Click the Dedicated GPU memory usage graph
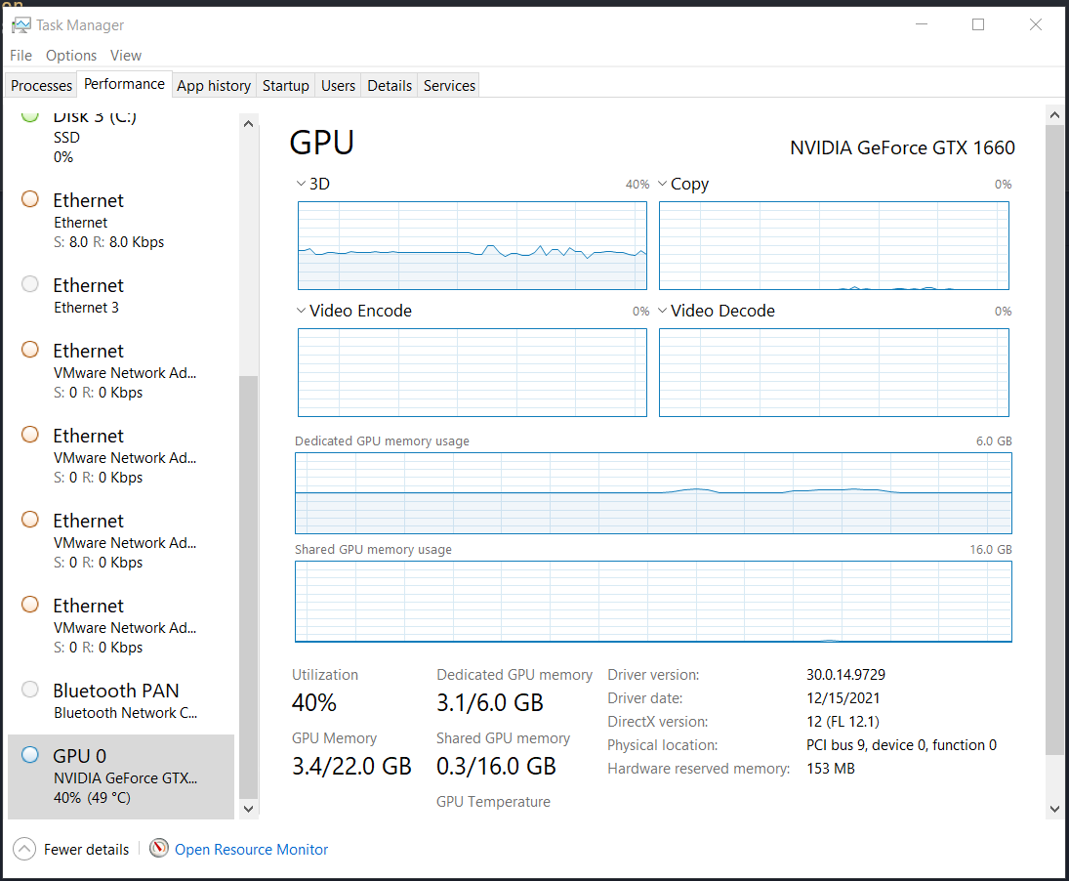This screenshot has width=1069, height=881. (653, 493)
